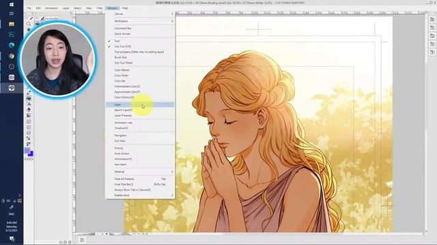This screenshot has width=437, height=245.
Task: Launch Microsoft Edge from the taskbar
Action: click(12, 46)
